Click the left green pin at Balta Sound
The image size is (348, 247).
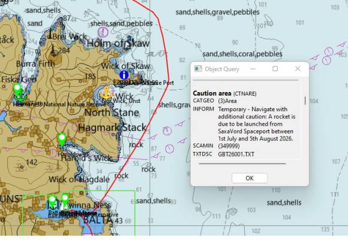coord(52,202)
